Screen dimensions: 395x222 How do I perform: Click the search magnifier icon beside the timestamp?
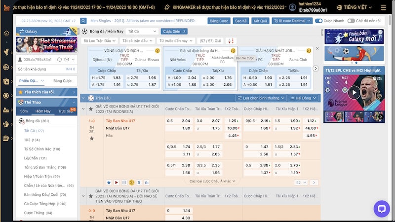pyautogui.click(x=83, y=21)
